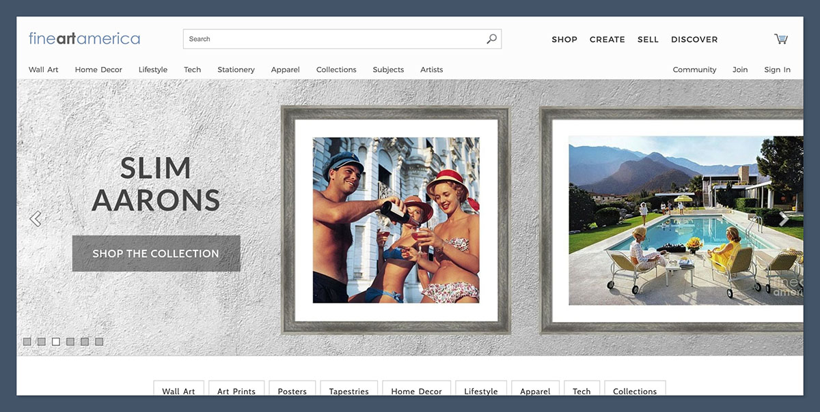
Task: Select the fifth carousel indicator dot
Action: (85, 342)
